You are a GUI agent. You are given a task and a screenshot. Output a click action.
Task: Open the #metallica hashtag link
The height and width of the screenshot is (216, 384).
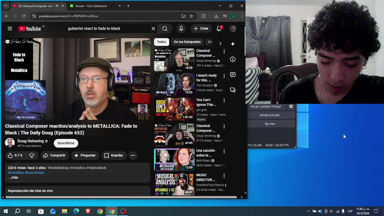(16, 173)
